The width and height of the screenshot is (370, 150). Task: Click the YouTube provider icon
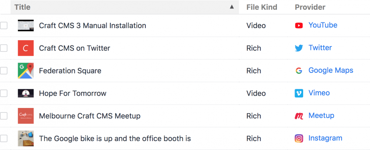[299, 25]
